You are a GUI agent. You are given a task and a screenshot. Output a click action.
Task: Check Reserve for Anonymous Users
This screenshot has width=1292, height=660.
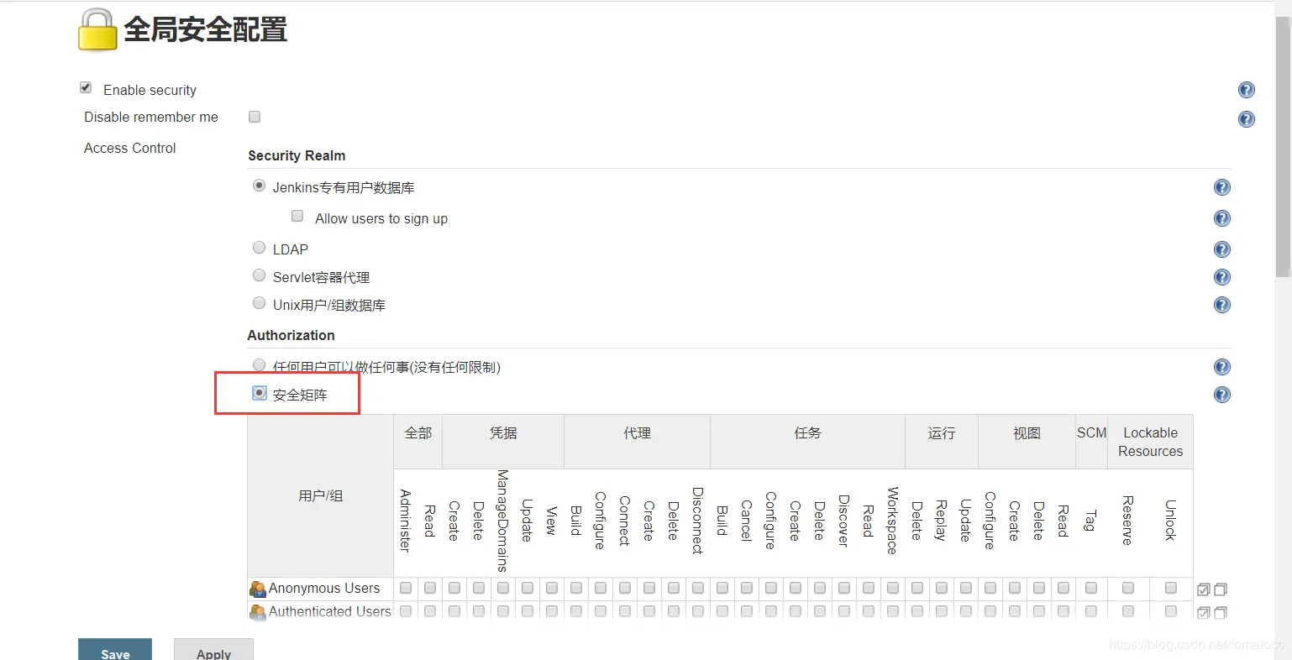click(x=1128, y=588)
